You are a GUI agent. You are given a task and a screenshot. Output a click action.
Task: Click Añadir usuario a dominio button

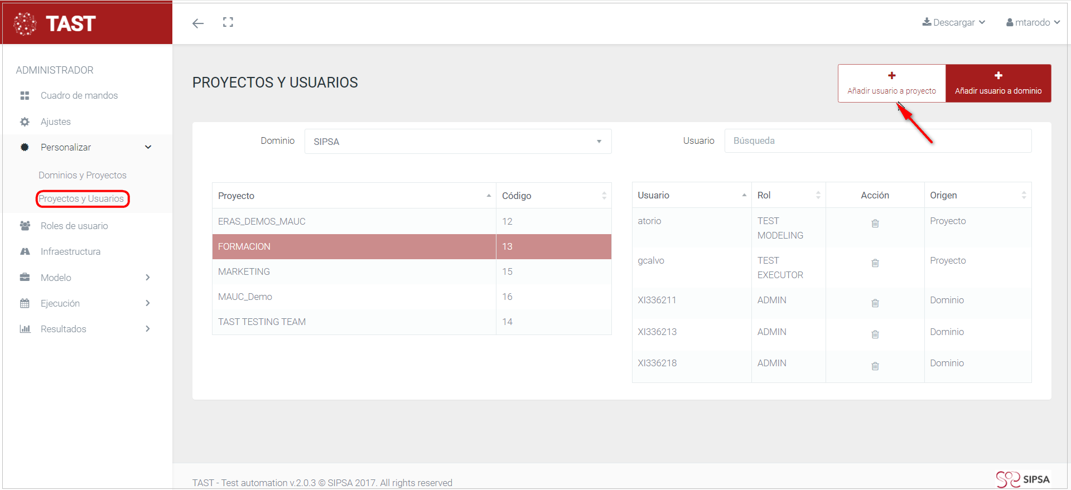(998, 83)
